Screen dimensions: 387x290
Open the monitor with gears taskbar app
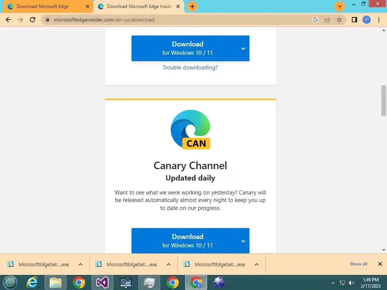[126, 282]
